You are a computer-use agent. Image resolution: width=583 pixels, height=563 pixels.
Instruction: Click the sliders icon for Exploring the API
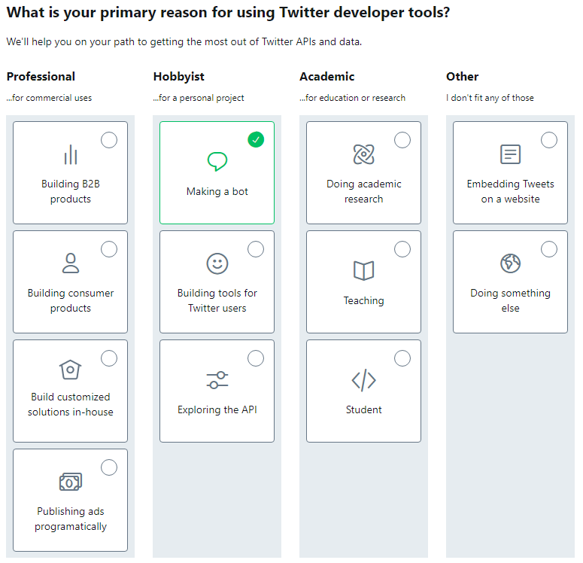coord(217,380)
